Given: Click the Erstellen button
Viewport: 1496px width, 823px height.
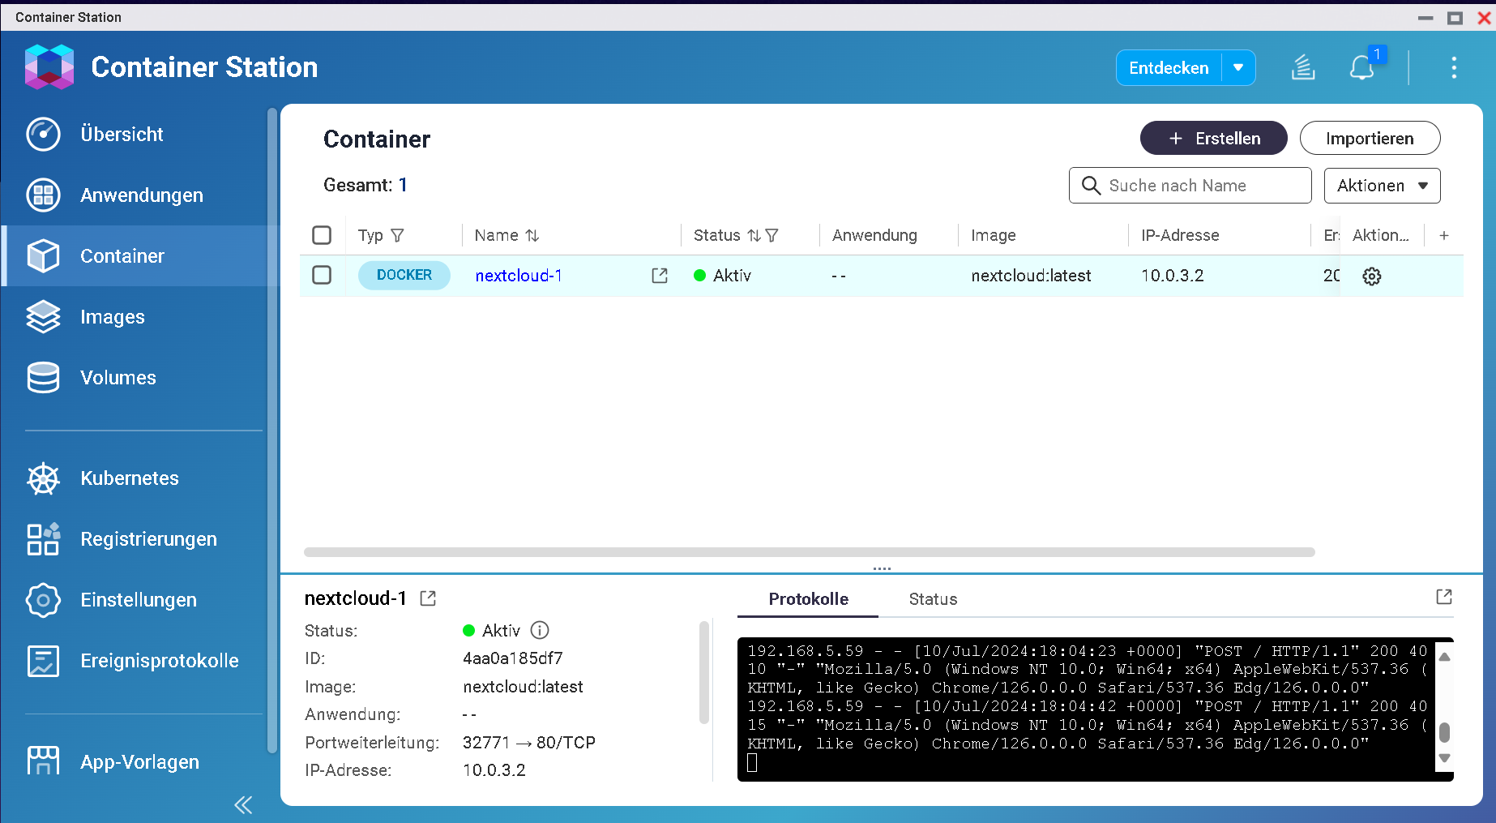Looking at the screenshot, I should coord(1213,139).
